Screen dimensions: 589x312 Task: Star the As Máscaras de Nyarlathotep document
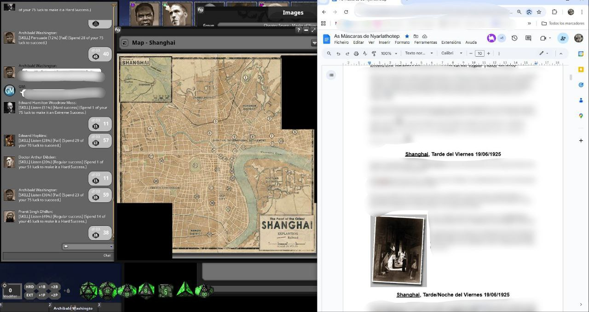click(407, 36)
